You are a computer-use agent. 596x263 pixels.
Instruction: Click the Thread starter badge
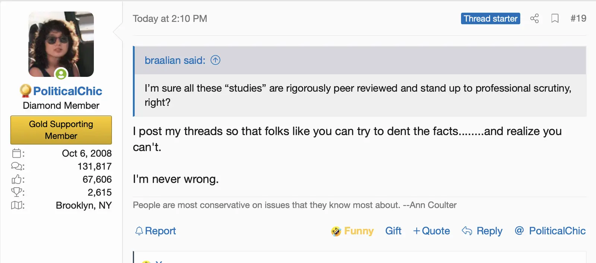[x=490, y=18]
